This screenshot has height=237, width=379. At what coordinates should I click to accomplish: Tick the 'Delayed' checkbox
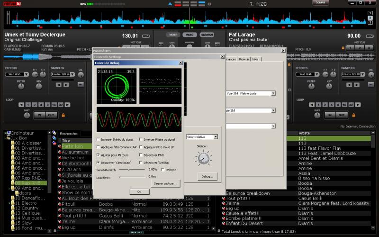coord(163,169)
